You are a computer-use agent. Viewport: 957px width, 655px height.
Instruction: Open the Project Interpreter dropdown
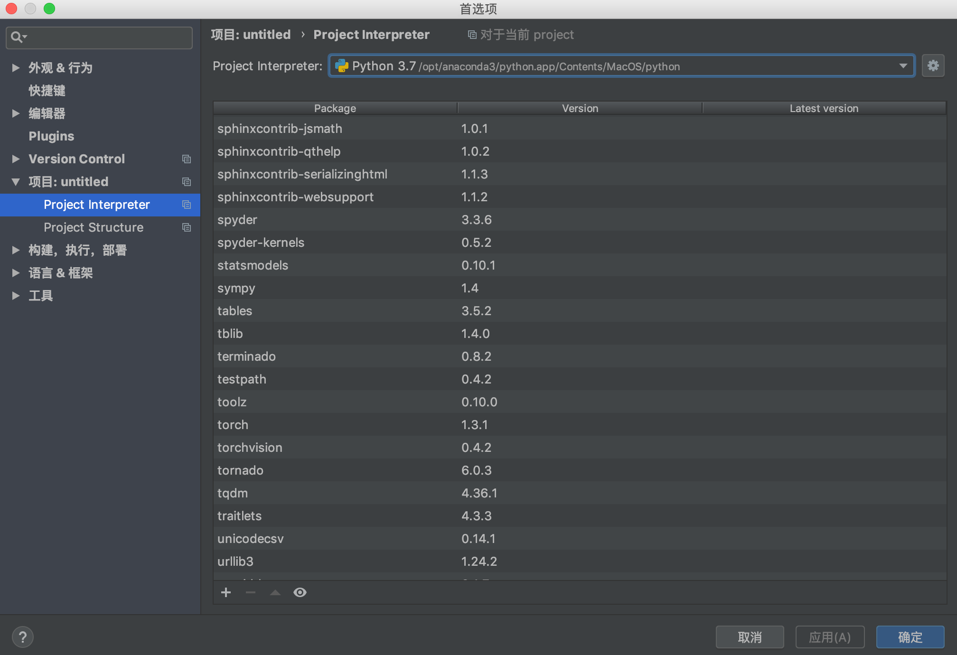[903, 66]
